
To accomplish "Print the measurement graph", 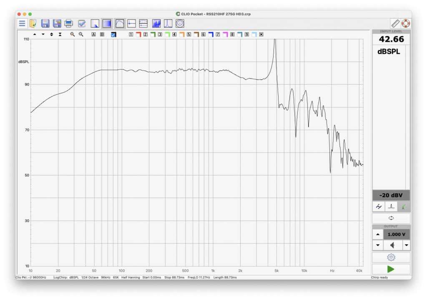I will pyautogui.click(x=69, y=24).
